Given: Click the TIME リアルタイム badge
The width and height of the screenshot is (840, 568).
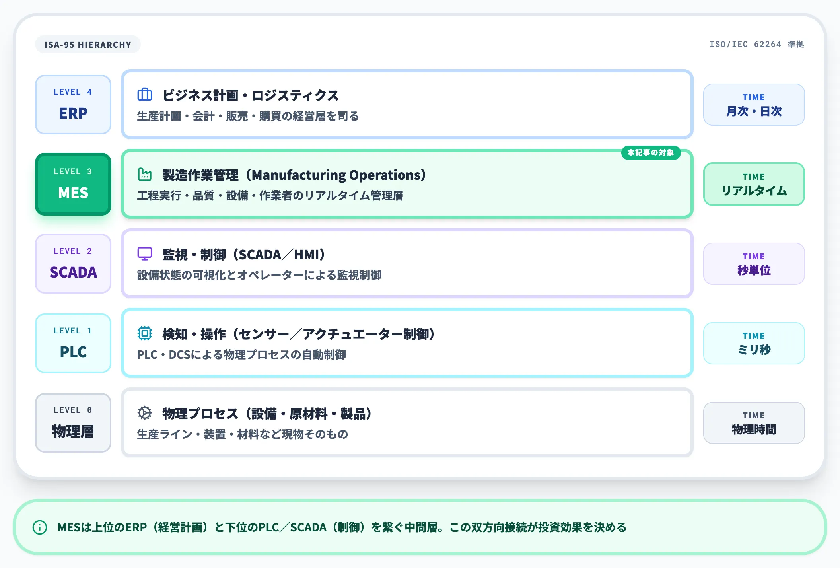Looking at the screenshot, I should 754,184.
